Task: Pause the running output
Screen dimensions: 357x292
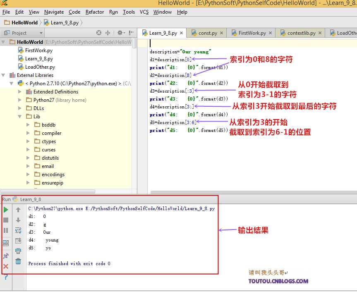Action: [x=6, y=230]
